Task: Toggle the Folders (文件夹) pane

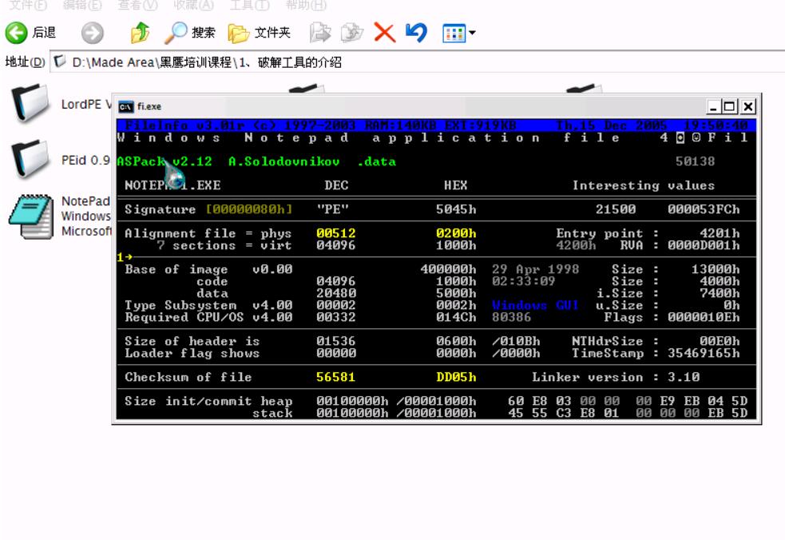Action: point(259,33)
